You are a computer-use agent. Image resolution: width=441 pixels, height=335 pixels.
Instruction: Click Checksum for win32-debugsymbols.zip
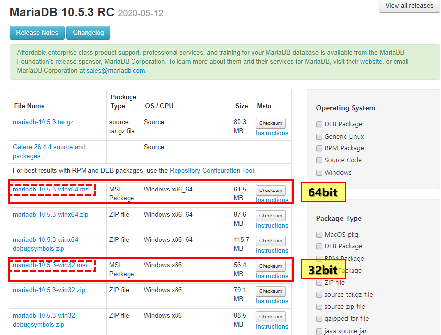click(270, 317)
